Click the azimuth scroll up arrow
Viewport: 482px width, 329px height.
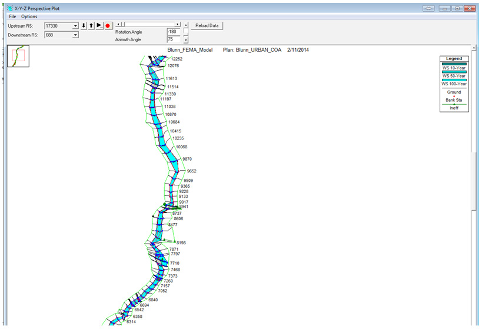pyautogui.click(x=186, y=26)
